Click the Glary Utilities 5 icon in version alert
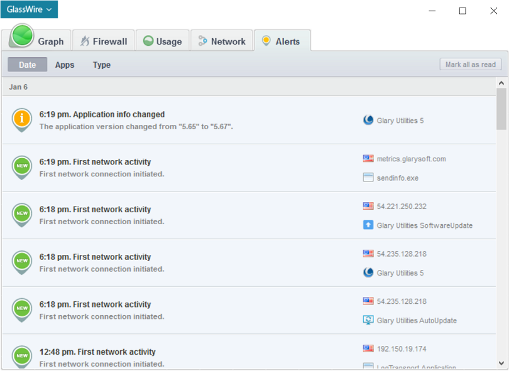509x371 pixels. (x=368, y=121)
